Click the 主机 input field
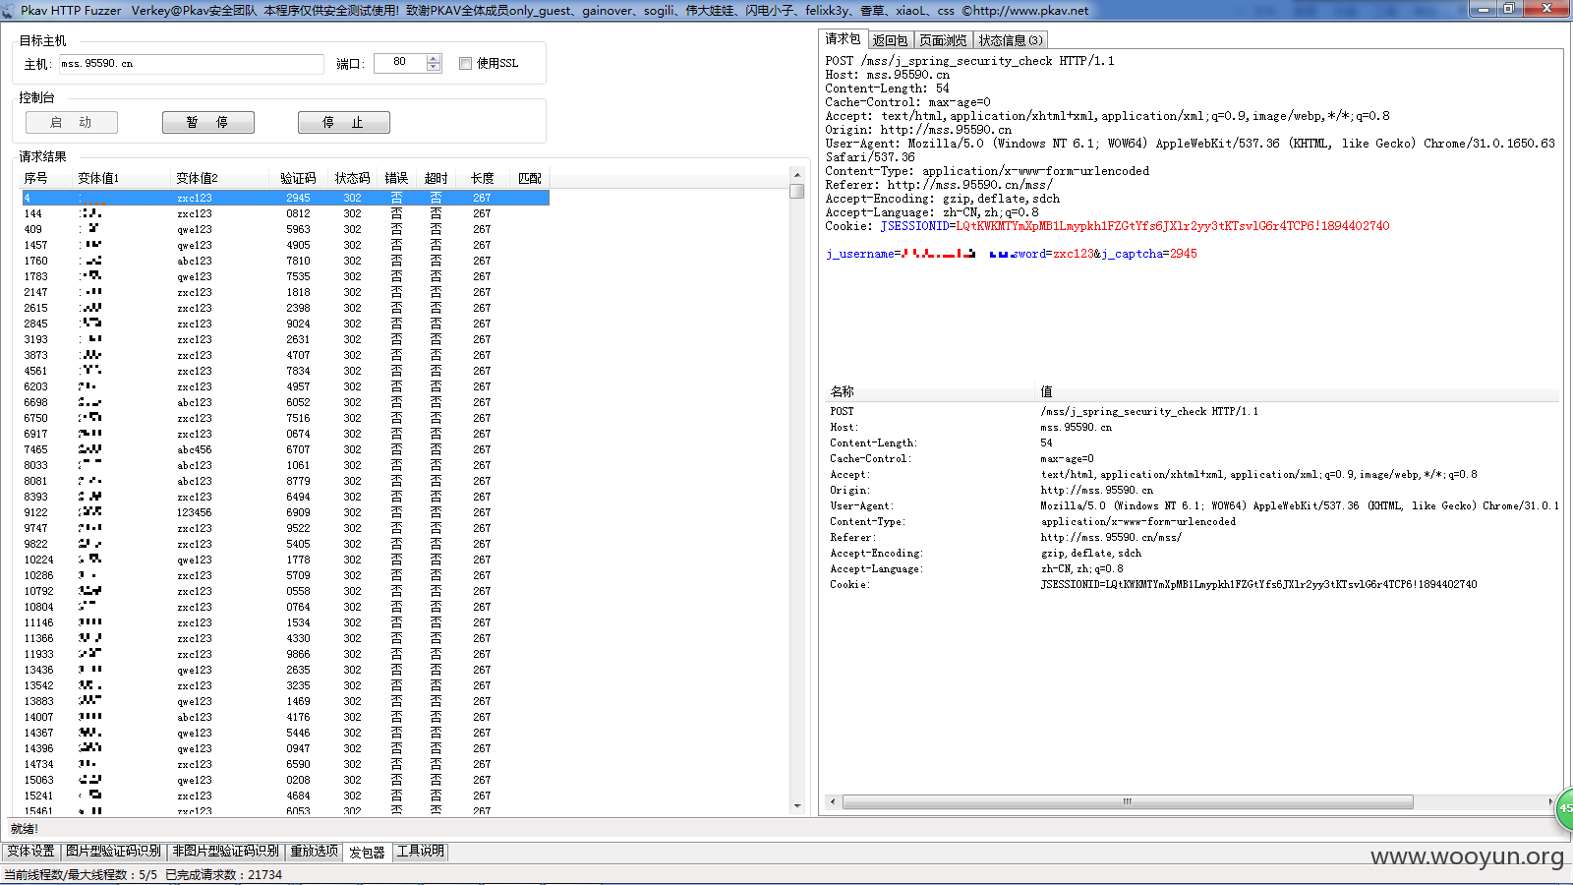This screenshot has height=885, width=1573. [191, 64]
